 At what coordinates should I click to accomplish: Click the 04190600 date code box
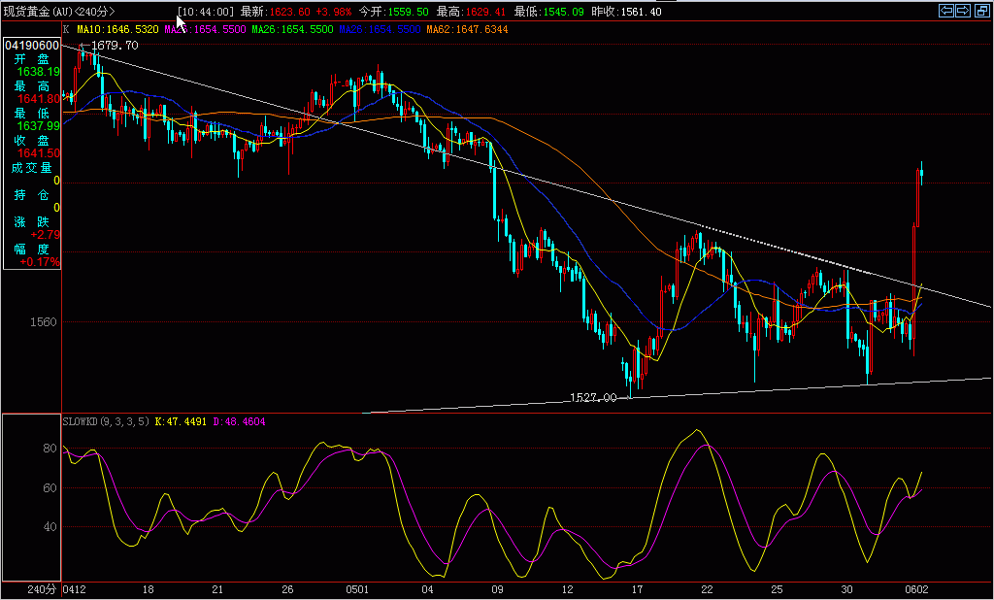(32, 46)
